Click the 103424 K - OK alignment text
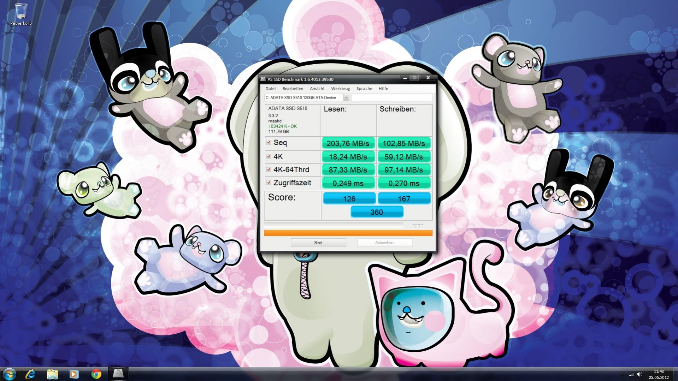The height and width of the screenshot is (381, 678). coord(283,126)
